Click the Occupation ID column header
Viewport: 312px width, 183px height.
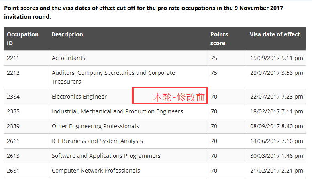(22, 39)
